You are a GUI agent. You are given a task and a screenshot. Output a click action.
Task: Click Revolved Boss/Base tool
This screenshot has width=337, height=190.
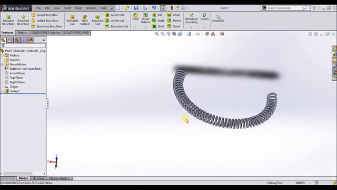tap(23, 20)
